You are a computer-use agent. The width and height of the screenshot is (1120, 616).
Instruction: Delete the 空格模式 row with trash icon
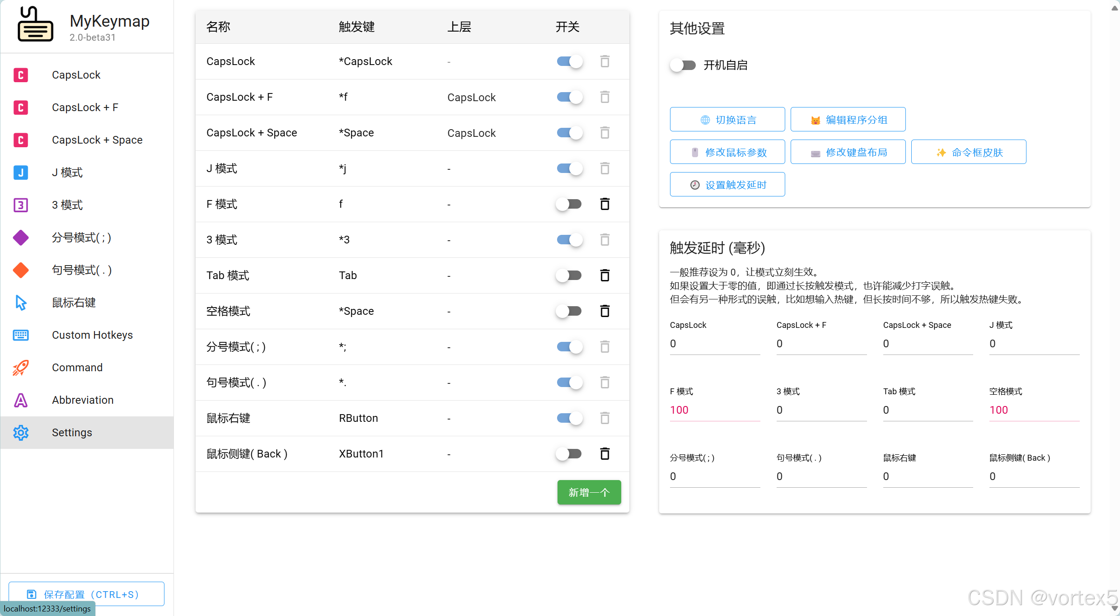605,311
